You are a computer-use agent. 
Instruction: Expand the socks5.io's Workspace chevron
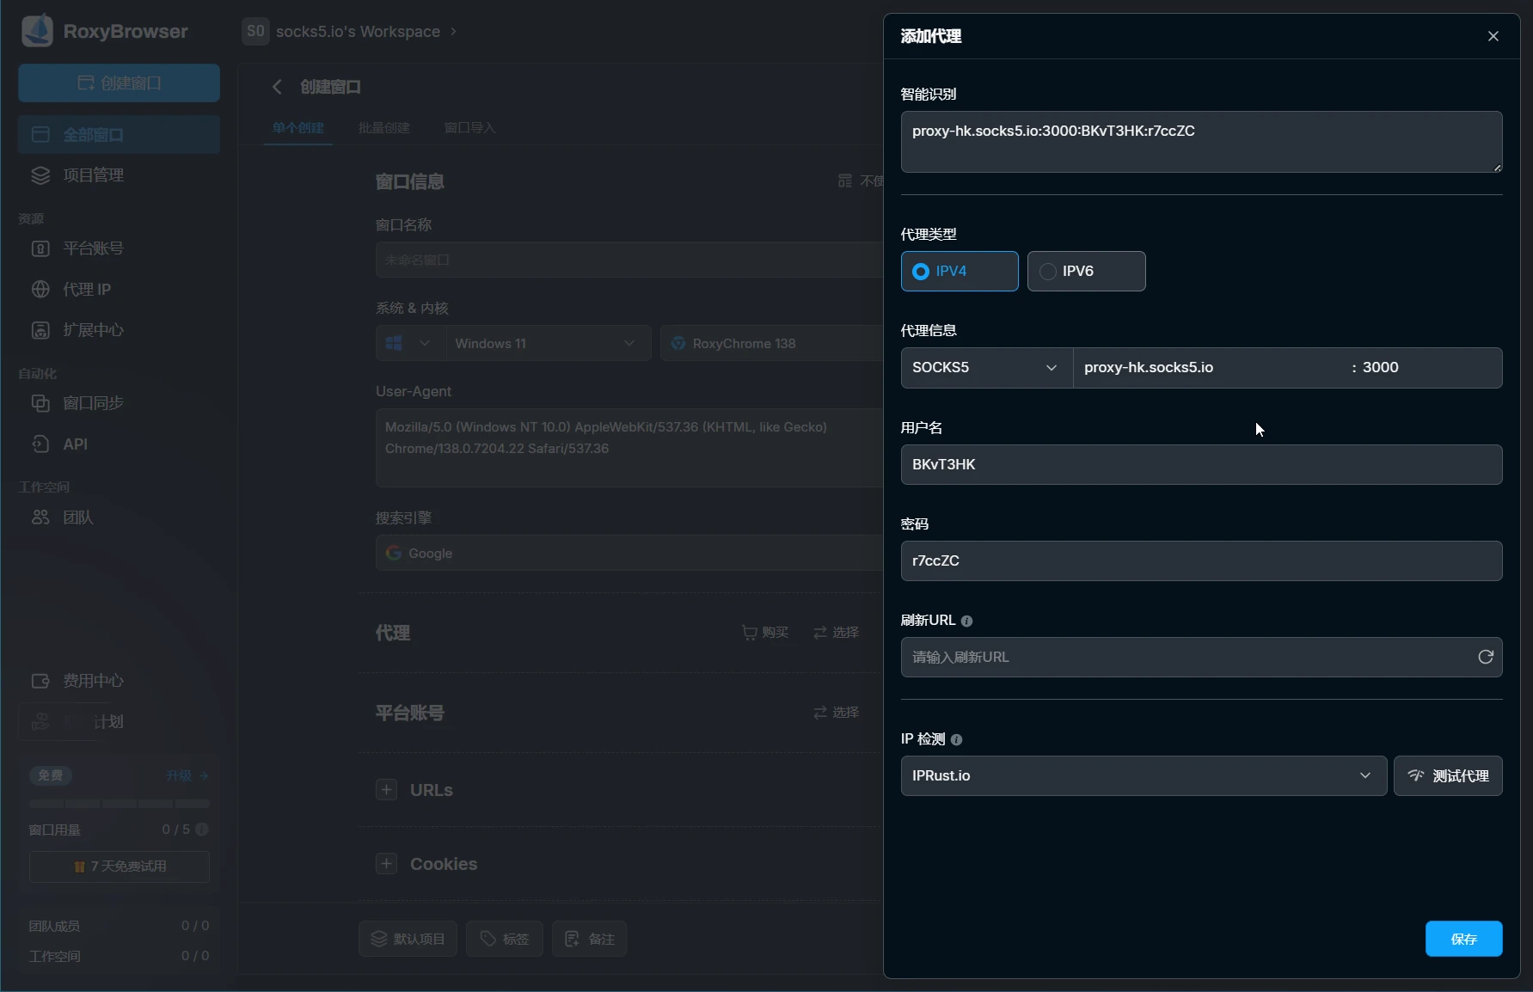[453, 32]
